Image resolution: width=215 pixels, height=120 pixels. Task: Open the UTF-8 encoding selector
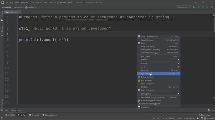[x=165, y=119]
